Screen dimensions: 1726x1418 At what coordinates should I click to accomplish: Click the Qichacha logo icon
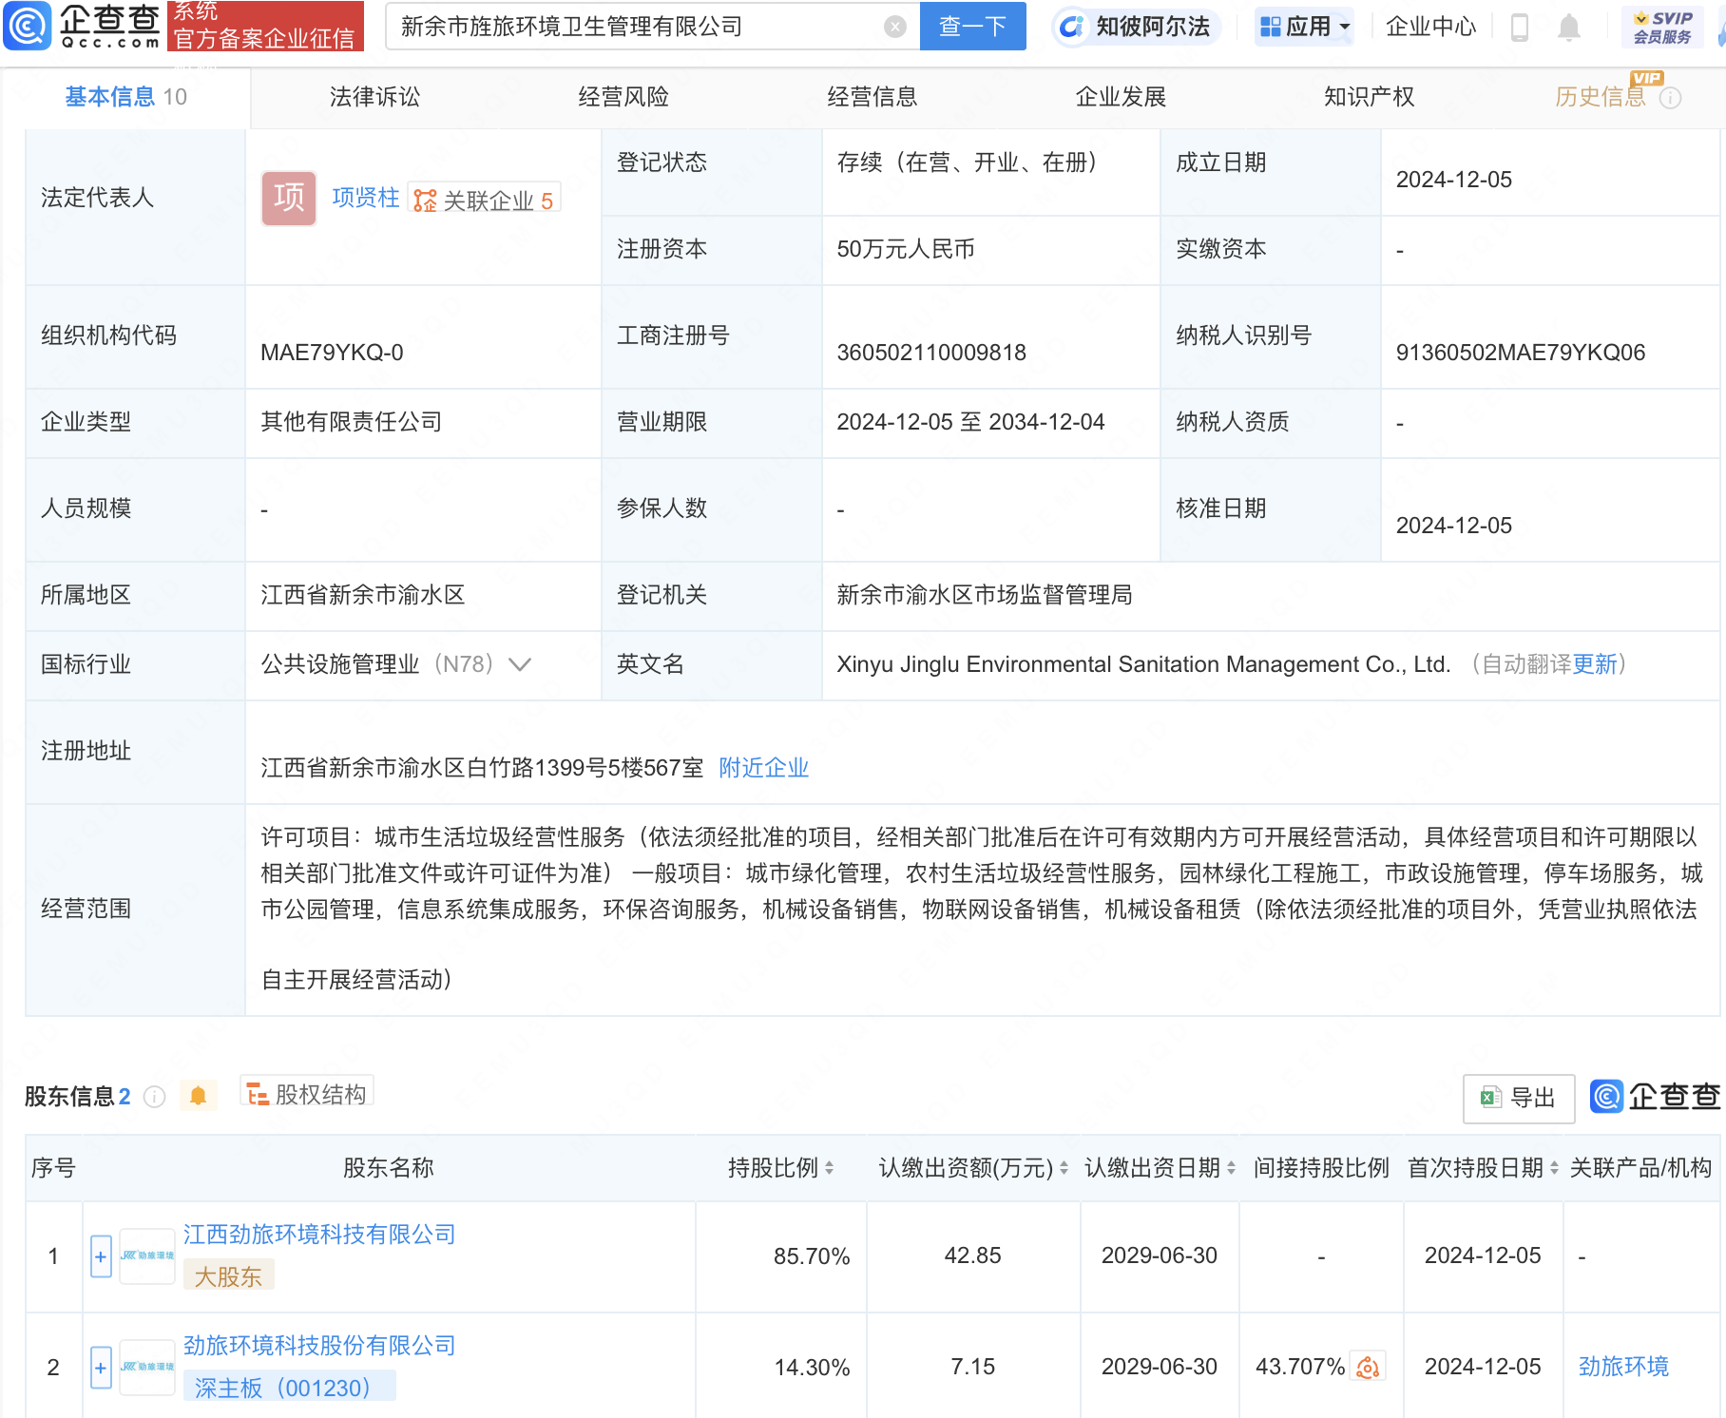click(x=28, y=26)
